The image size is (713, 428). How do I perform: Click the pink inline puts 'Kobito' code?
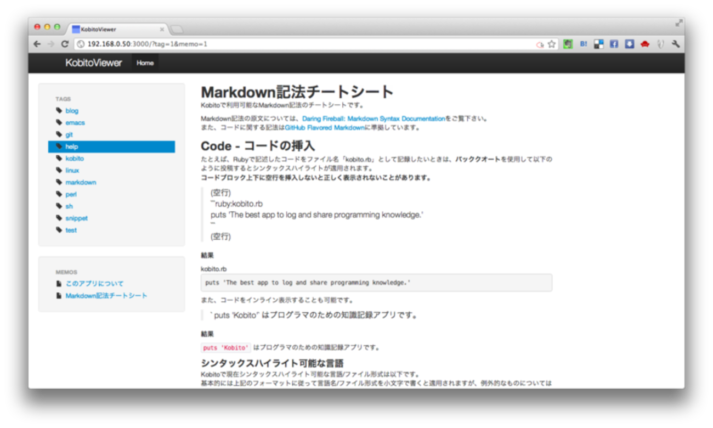coord(227,347)
